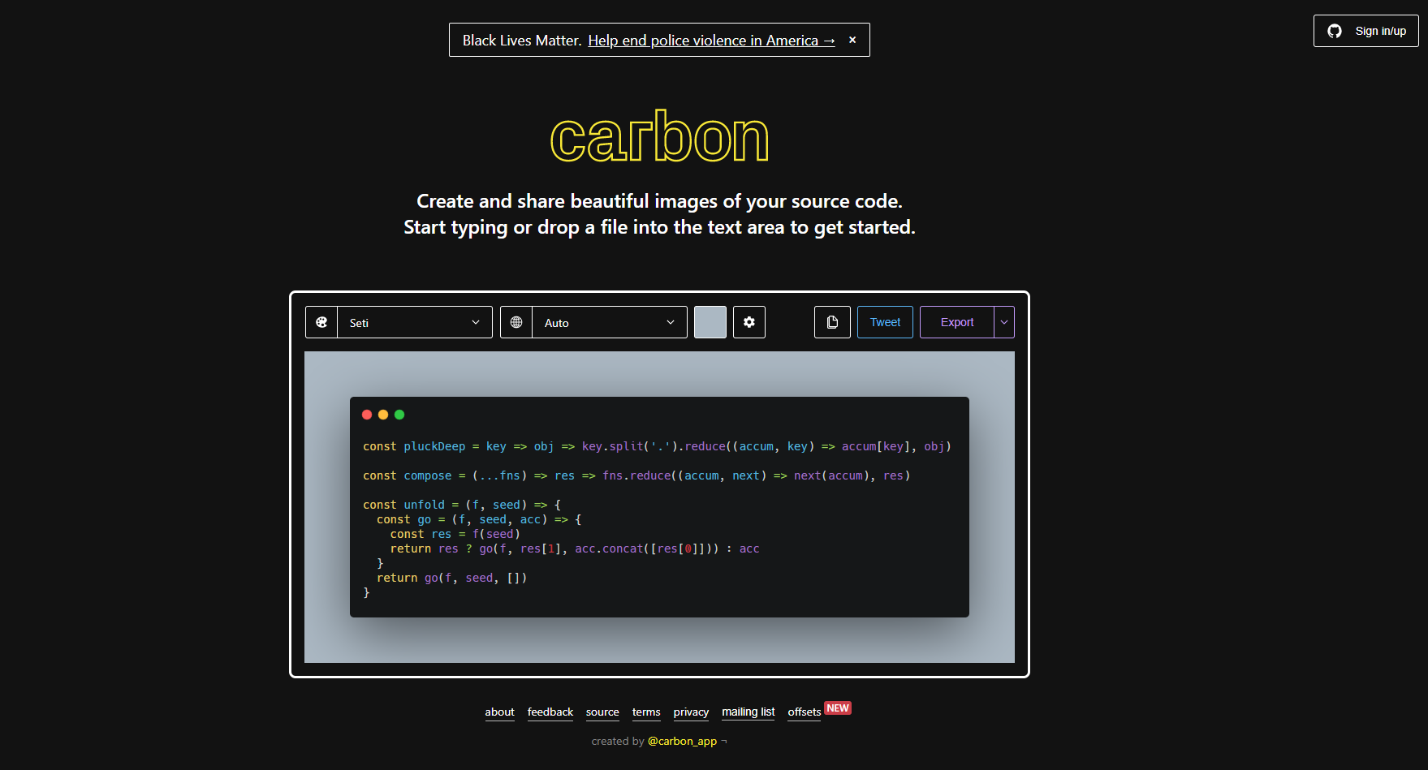Click the language globe icon
This screenshot has width=1428, height=770.
516,322
